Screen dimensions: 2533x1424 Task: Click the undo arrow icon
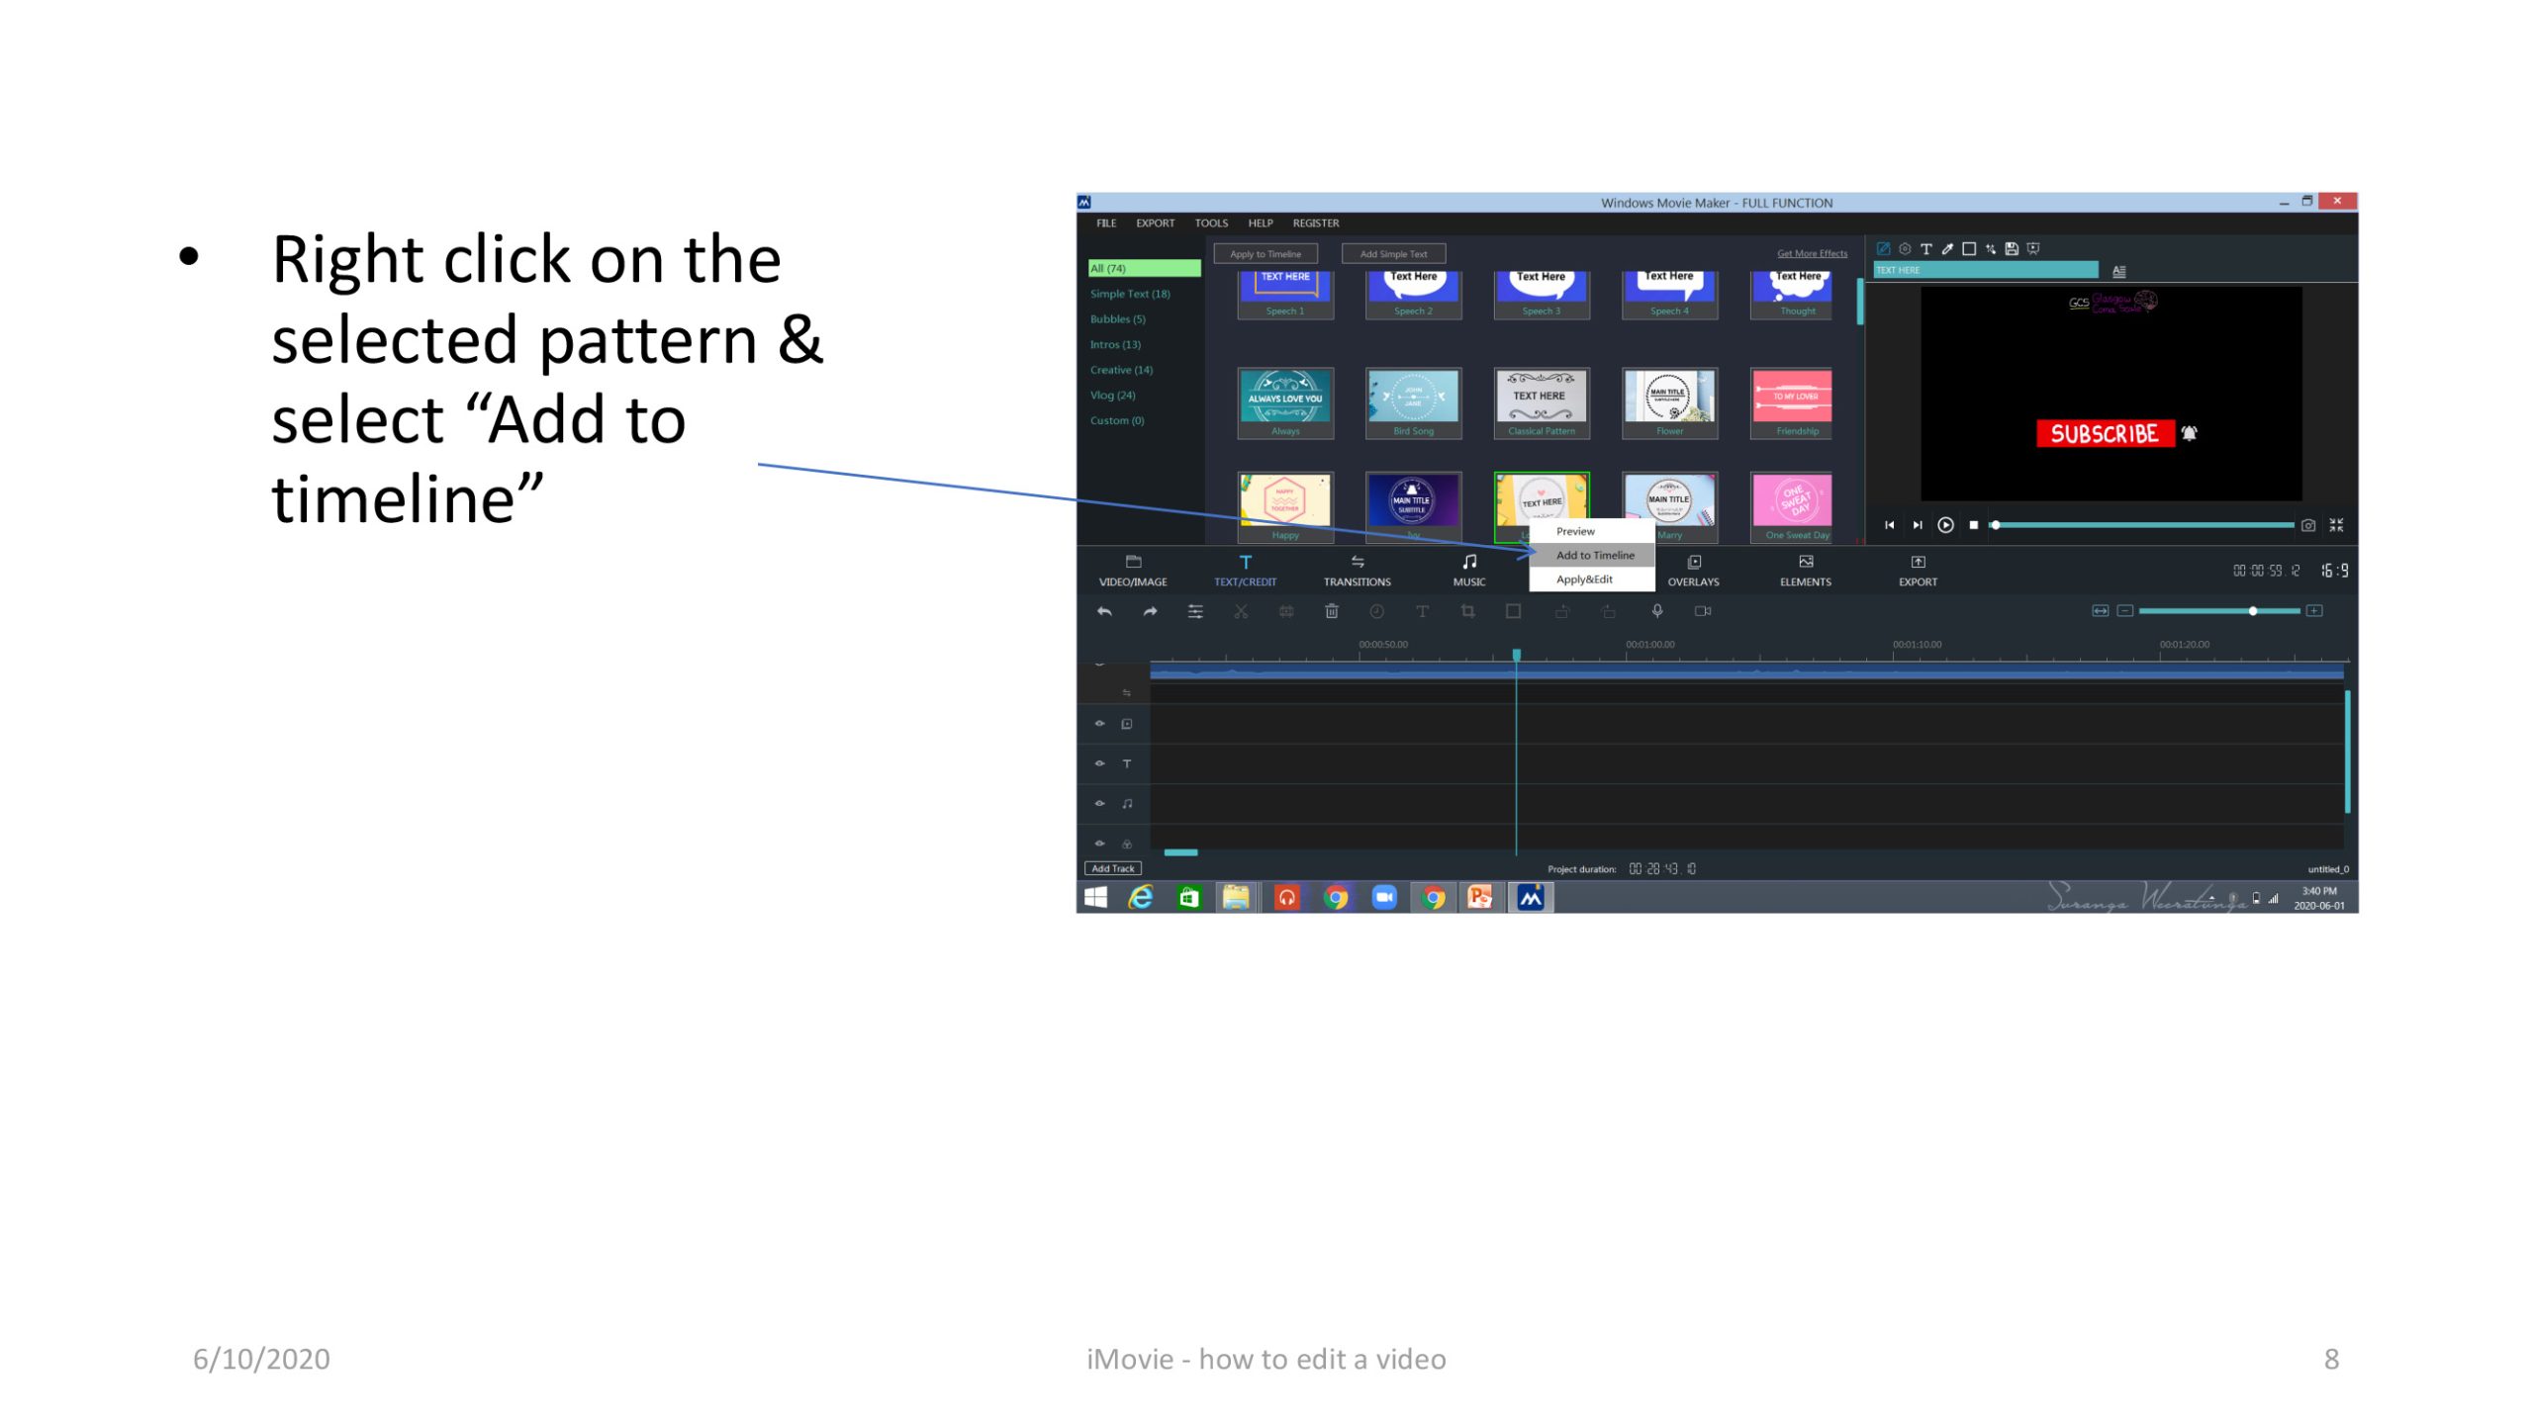tap(1104, 612)
